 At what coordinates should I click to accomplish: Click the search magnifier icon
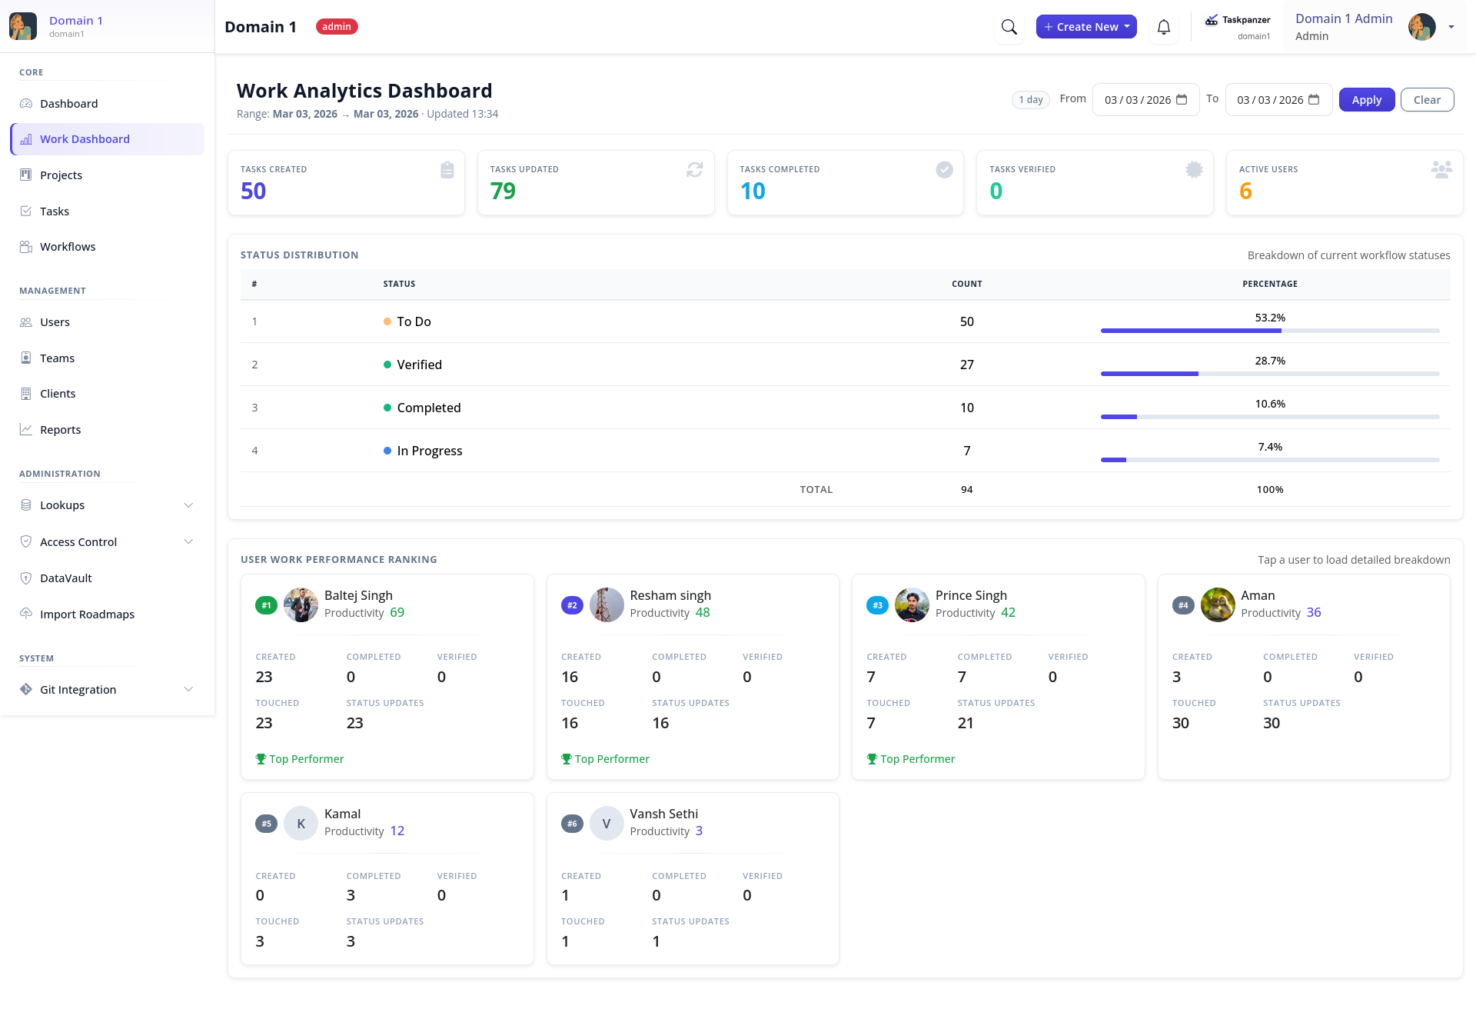click(x=1009, y=28)
